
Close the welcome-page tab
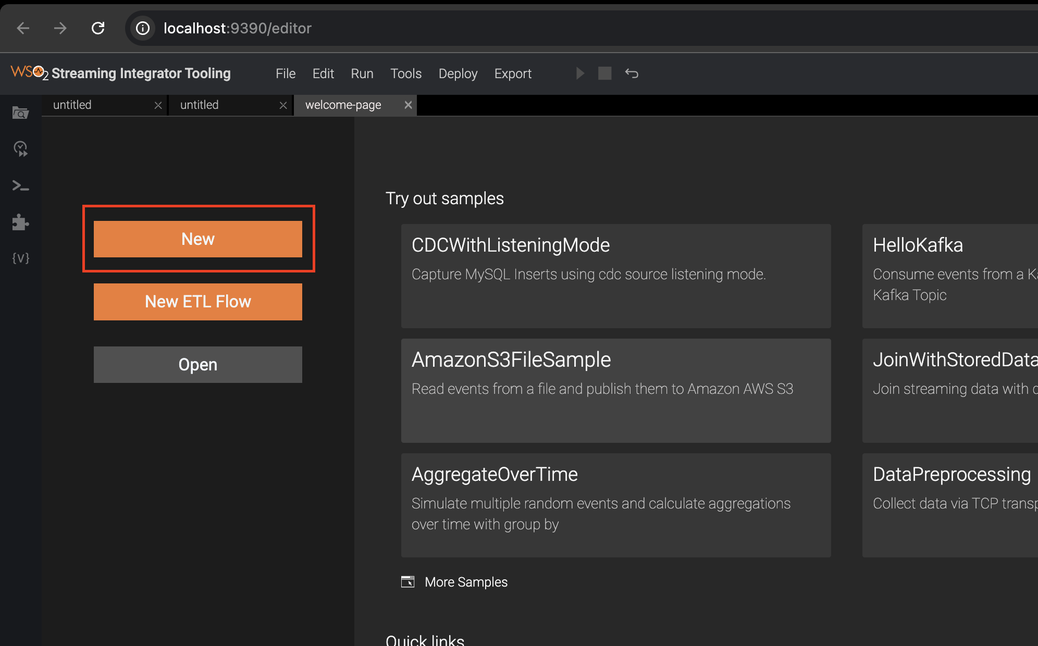pyautogui.click(x=408, y=105)
